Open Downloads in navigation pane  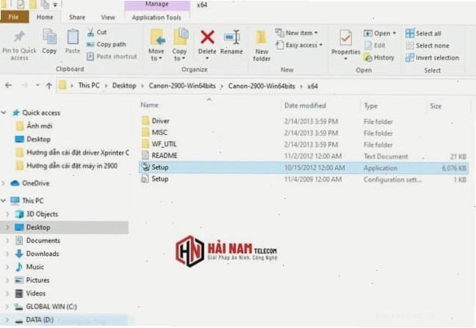(37, 254)
